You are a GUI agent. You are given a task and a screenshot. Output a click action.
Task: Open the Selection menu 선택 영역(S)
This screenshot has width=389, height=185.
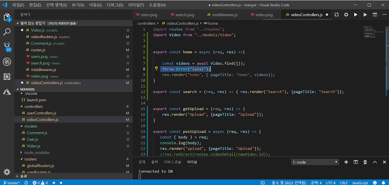(x=57, y=5)
